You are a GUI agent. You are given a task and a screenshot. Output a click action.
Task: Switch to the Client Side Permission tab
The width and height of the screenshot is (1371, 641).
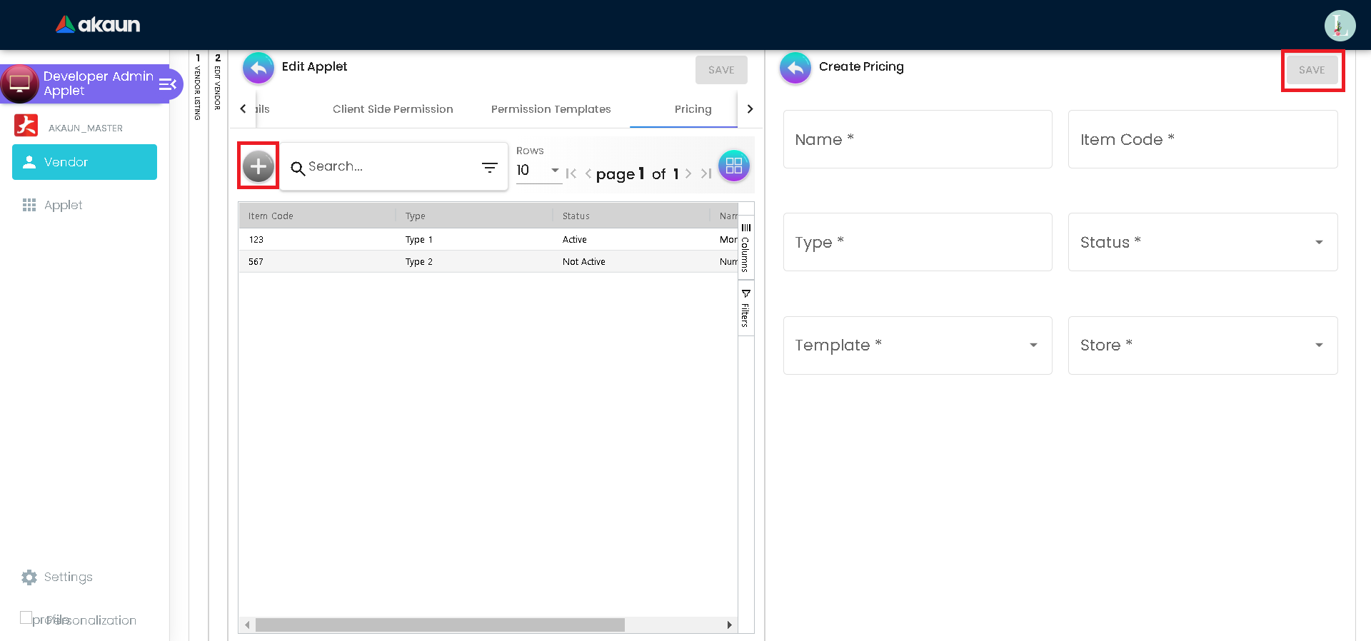393,109
